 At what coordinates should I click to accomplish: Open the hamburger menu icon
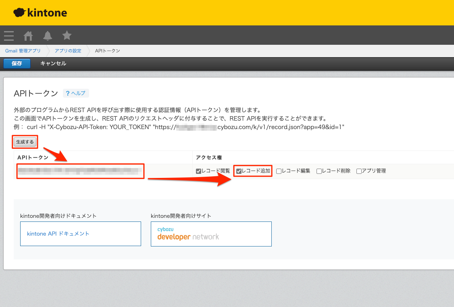click(x=9, y=36)
